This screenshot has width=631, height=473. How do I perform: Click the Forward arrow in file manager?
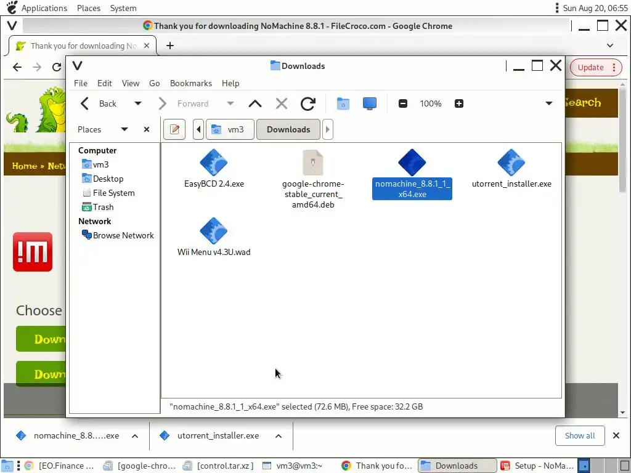162,103
